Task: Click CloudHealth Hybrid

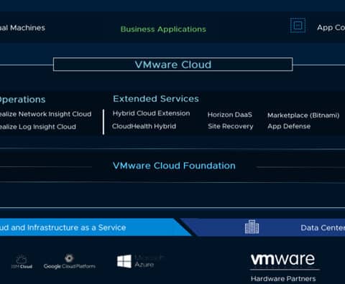Action: click(x=144, y=126)
